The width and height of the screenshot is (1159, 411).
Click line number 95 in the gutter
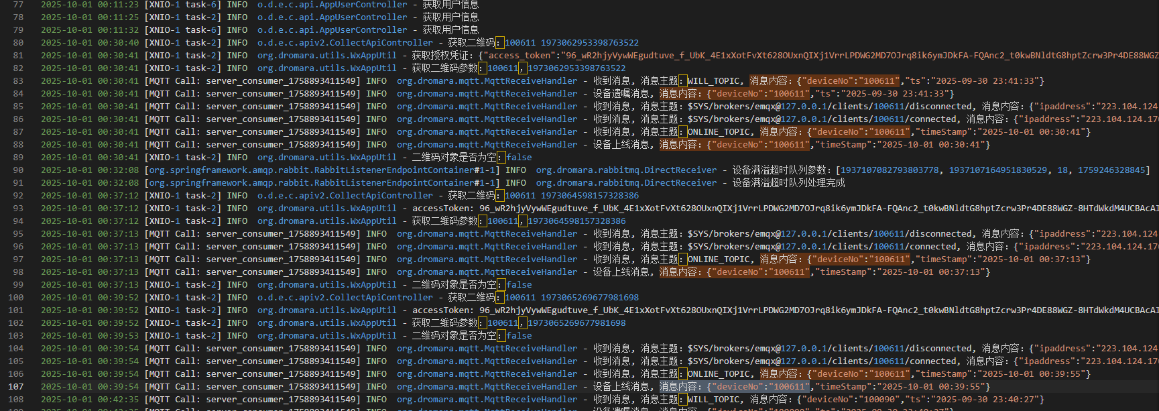click(x=18, y=234)
